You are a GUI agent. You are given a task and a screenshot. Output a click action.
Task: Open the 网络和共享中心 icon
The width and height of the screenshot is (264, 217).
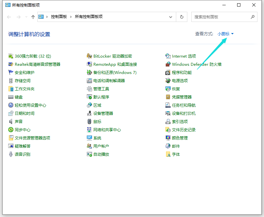click(89, 130)
